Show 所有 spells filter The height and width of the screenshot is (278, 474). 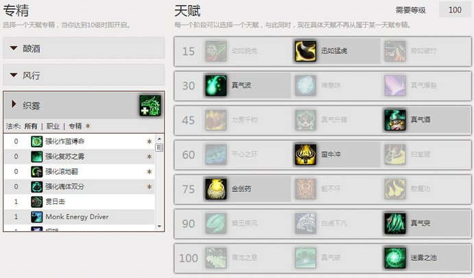pyautogui.click(x=31, y=126)
